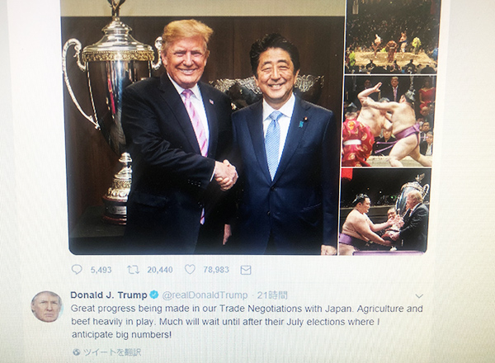The image size is (495, 363).
Task: Click the 5,493 reply count
Action: pos(101,270)
